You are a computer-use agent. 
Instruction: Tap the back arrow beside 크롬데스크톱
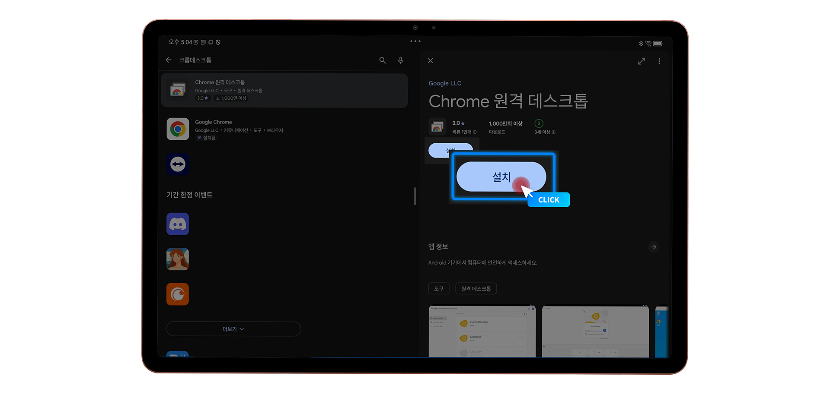[x=169, y=60]
